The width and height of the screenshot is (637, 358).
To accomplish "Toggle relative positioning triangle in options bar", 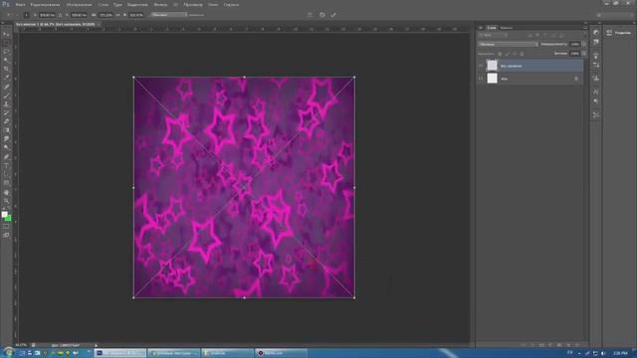I will (x=60, y=15).
